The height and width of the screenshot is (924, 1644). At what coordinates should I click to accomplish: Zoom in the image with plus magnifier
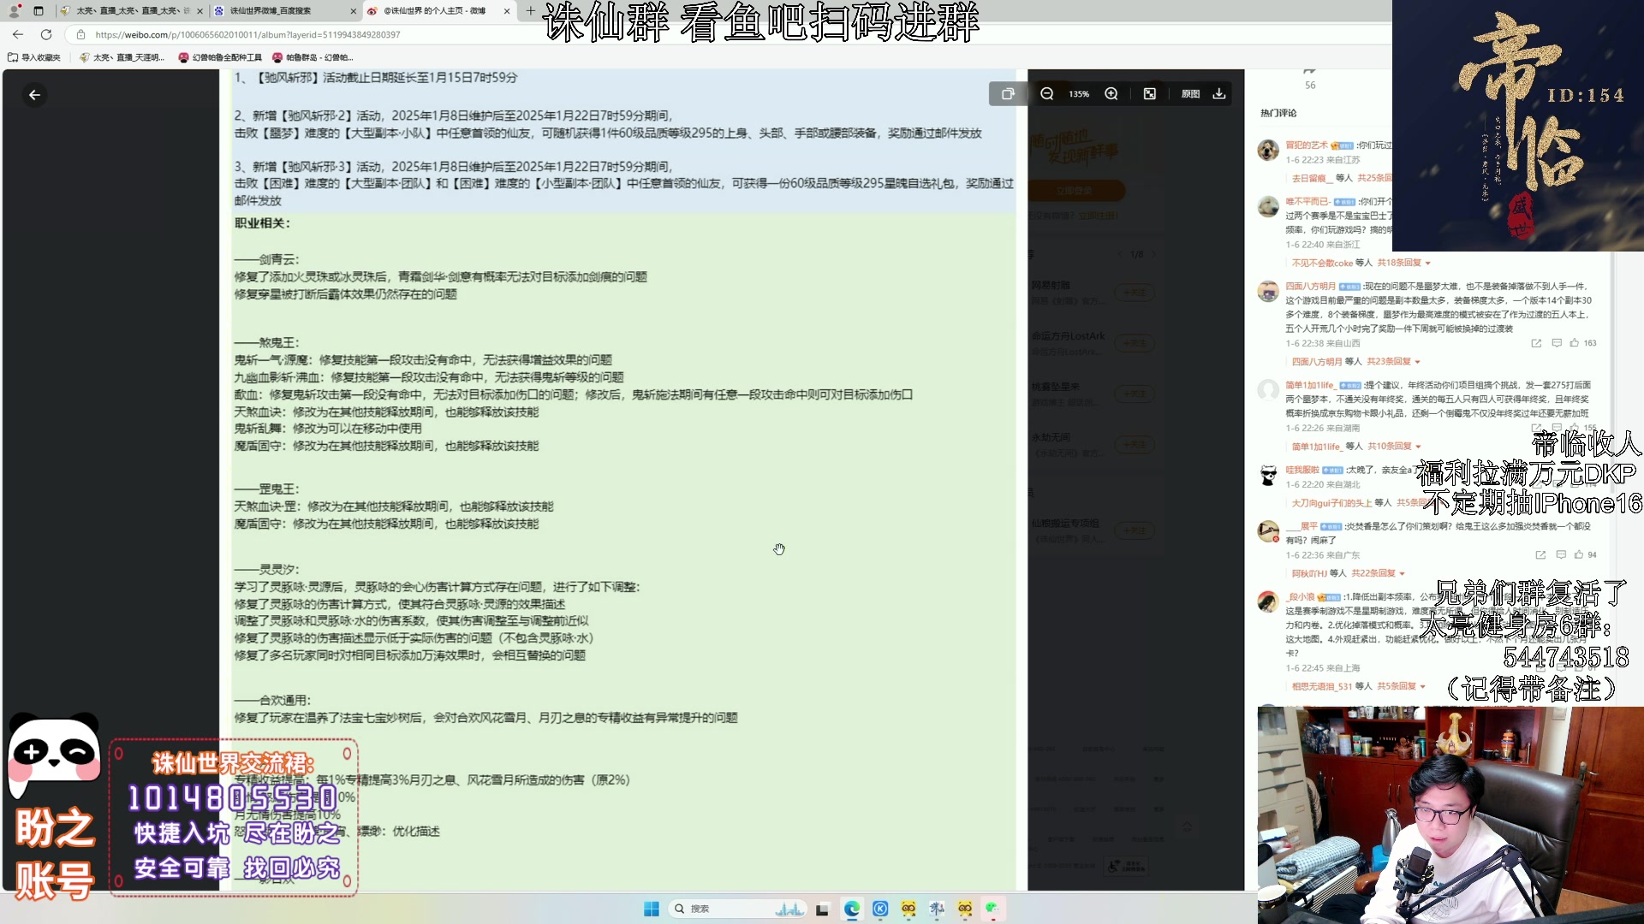(1111, 94)
